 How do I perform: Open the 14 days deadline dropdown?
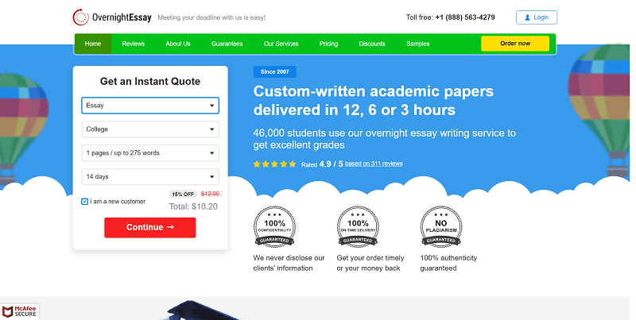pyautogui.click(x=150, y=176)
